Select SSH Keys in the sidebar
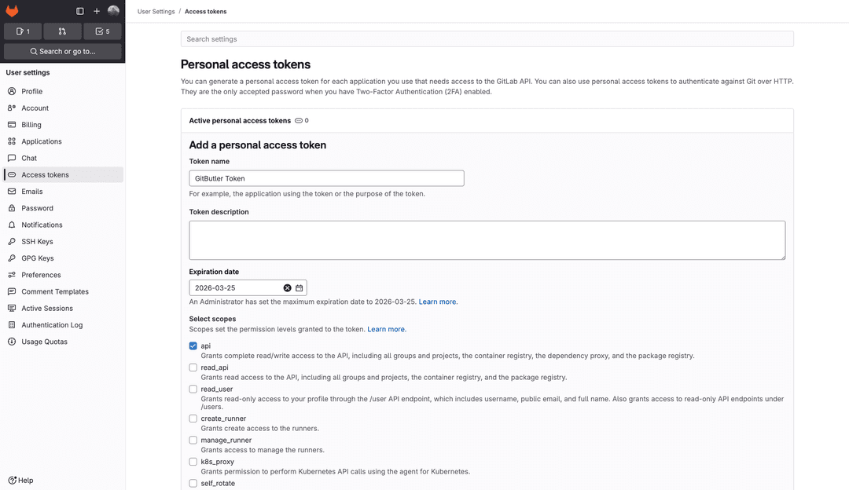 [36, 241]
